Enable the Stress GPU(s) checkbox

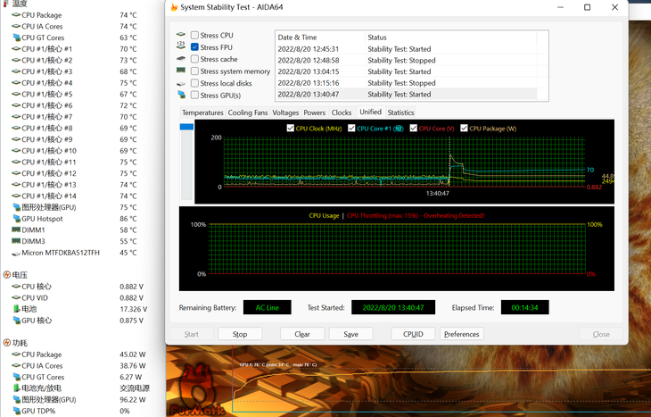click(x=194, y=96)
